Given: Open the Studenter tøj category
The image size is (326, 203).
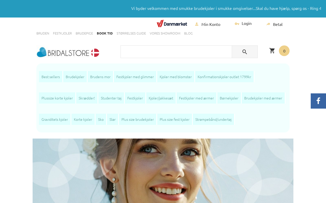Looking at the screenshot, I should coord(111,98).
